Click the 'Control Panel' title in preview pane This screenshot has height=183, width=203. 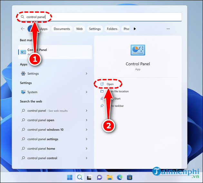(138, 64)
